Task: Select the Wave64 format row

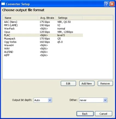Action: pos(43,45)
